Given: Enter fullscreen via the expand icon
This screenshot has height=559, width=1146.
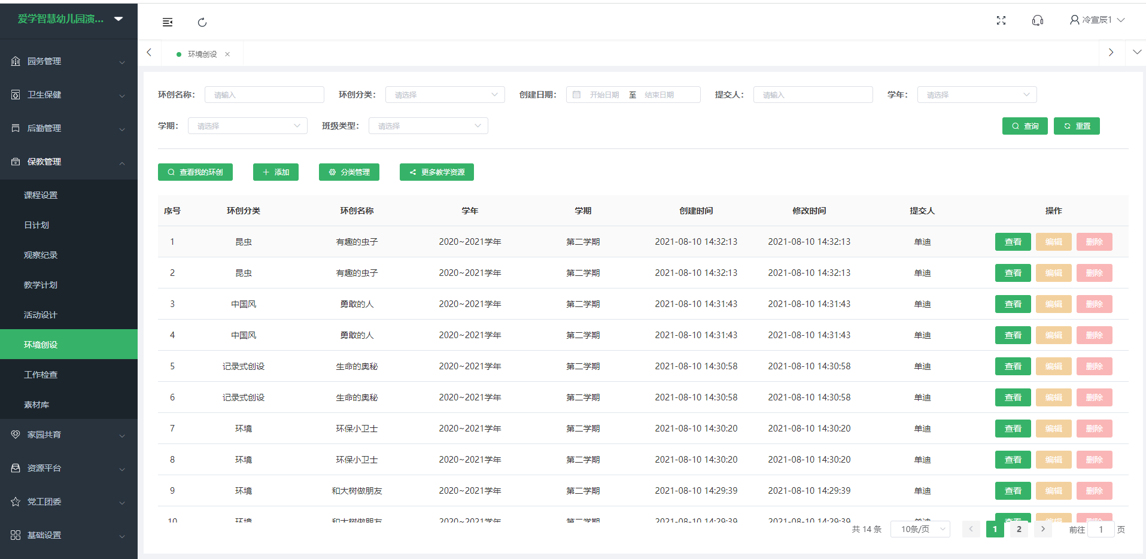Looking at the screenshot, I should (x=1001, y=20).
